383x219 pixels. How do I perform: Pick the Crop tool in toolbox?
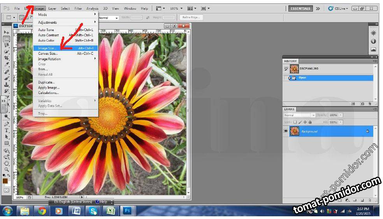coord(7,58)
